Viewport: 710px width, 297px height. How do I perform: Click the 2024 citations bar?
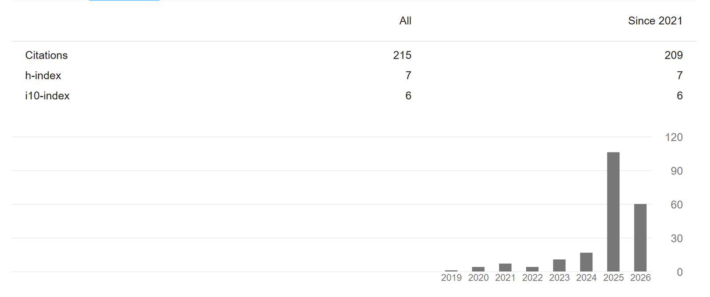click(586, 262)
